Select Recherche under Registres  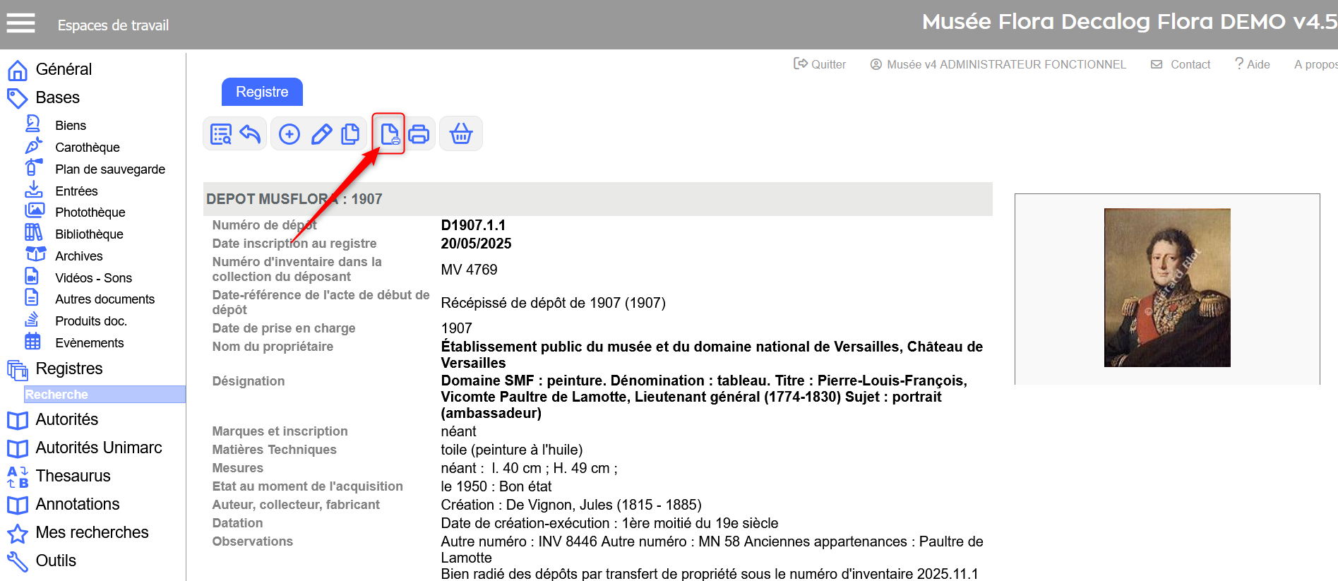point(56,395)
